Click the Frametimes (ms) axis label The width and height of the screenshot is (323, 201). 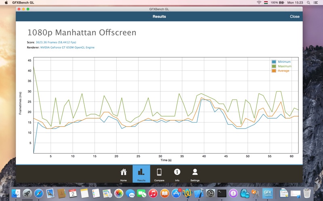(x=20, y=103)
